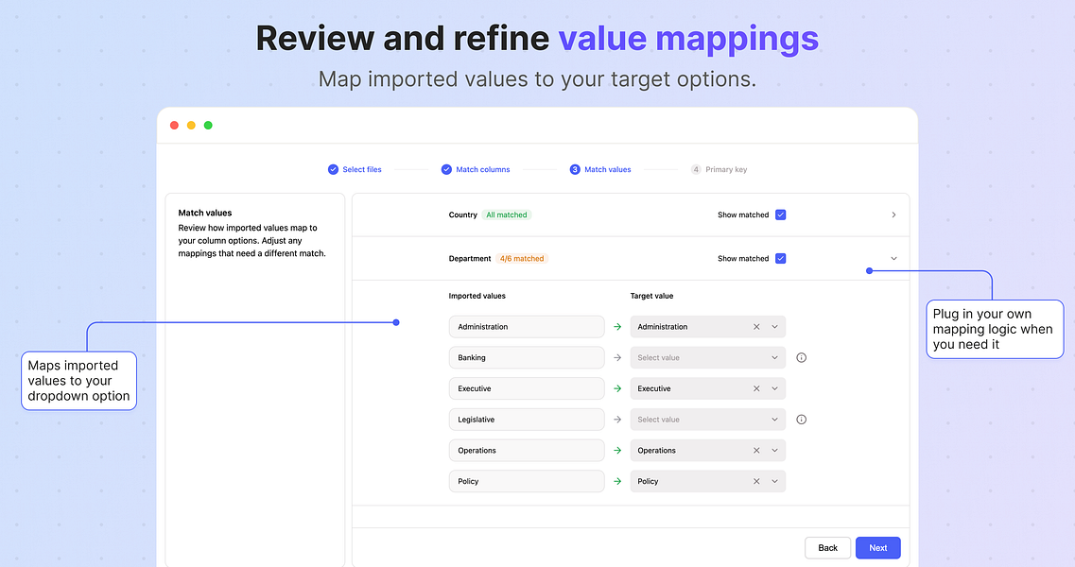The image size is (1075, 567).
Task: Clear the Administration target value
Action: (x=756, y=327)
